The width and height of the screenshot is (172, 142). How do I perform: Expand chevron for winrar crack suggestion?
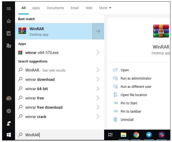click(x=98, y=117)
